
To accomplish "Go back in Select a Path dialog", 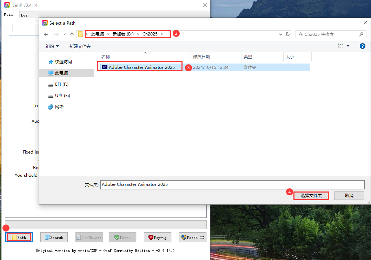I will 46,34.
